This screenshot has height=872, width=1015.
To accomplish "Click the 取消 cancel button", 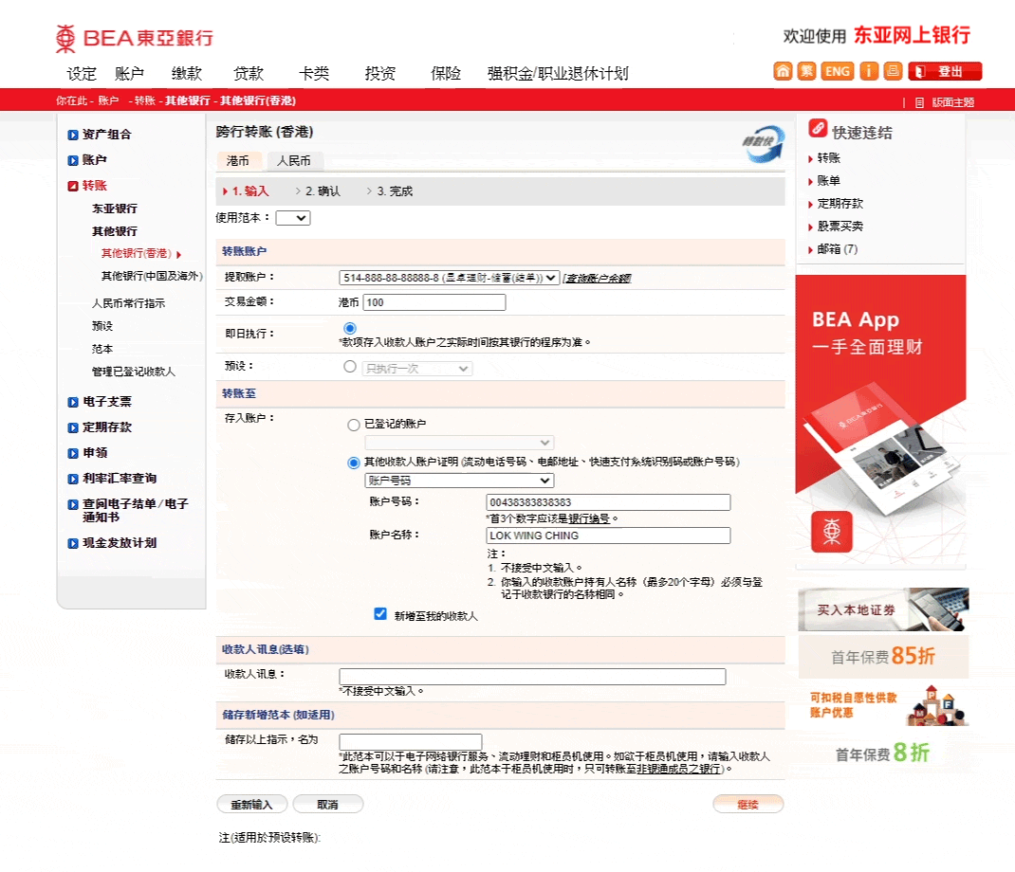I will pyautogui.click(x=327, y=804).
